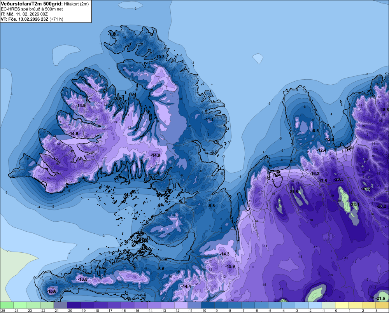Select the legend color swatch above 2
The image size is (389, 313).
(x=368, y=305)
